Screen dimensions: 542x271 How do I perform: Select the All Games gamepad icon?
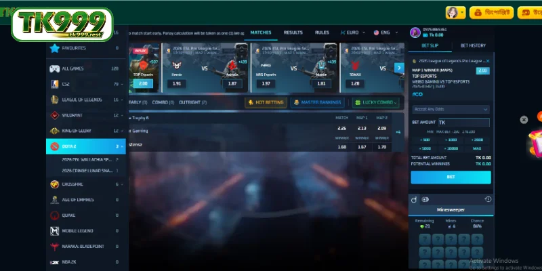pos(54,68)
